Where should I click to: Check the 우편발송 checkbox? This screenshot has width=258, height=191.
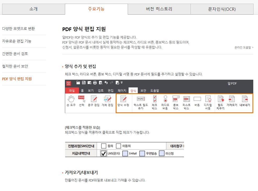(x=142, y=154)
